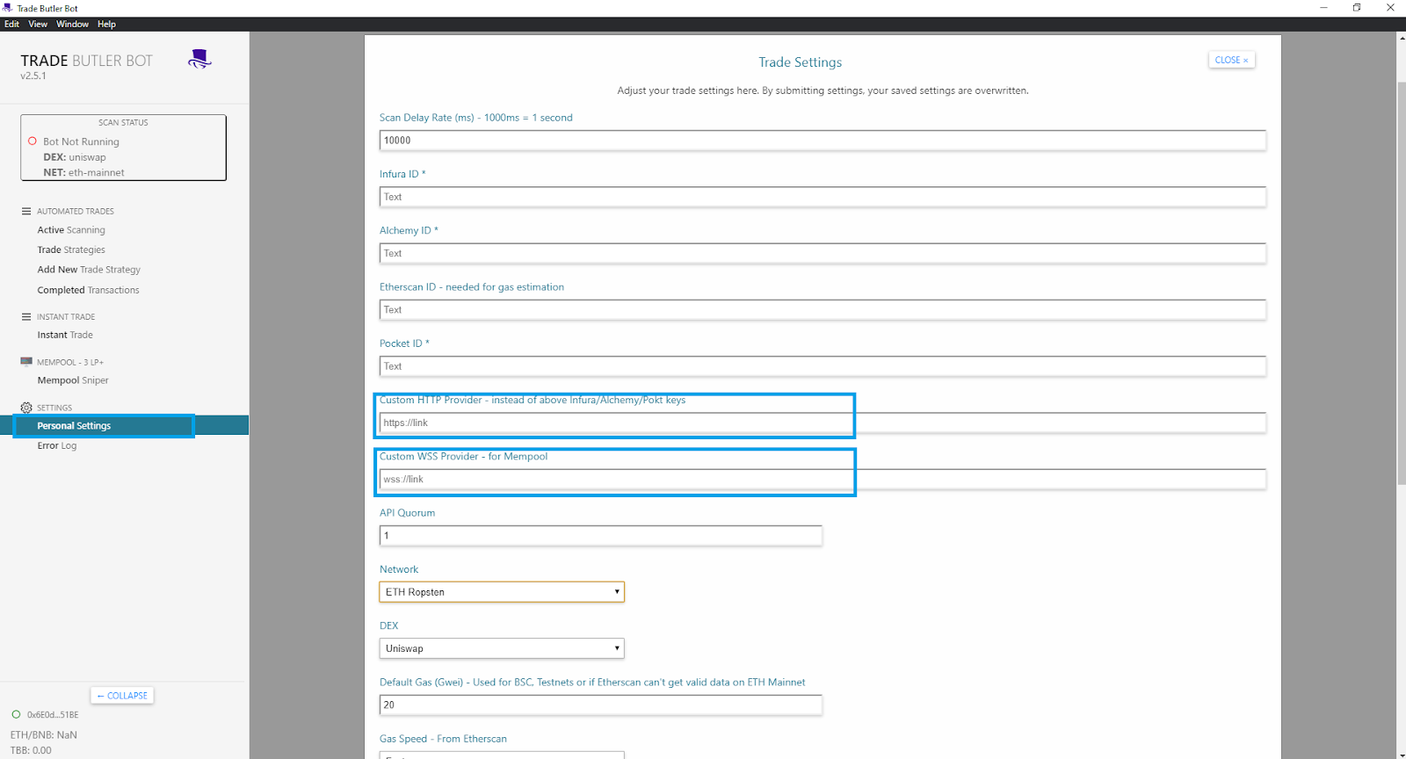
Task: Open the Network dropdown showing ETH Ropsten
Action: [x=502, y=592]
